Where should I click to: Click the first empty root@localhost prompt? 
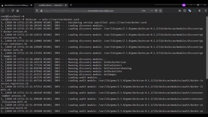pos(12,16)
